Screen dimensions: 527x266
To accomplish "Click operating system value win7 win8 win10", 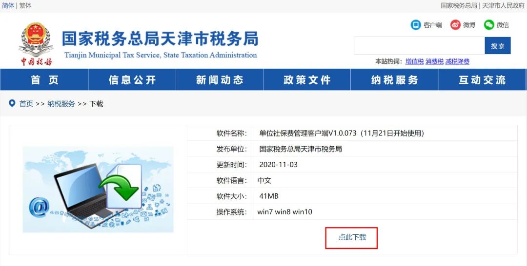I will click(x=284, y=212).
